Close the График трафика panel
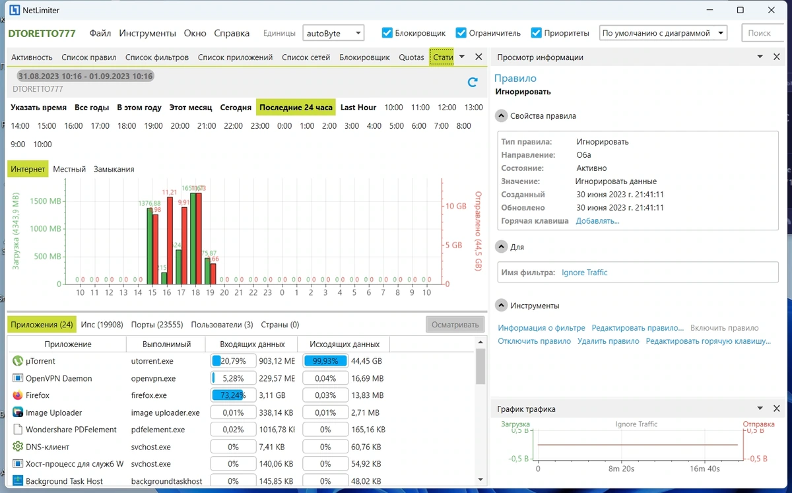Image resolution: width=792 pixels, height=493 pixels. click(x=777, y=409)
